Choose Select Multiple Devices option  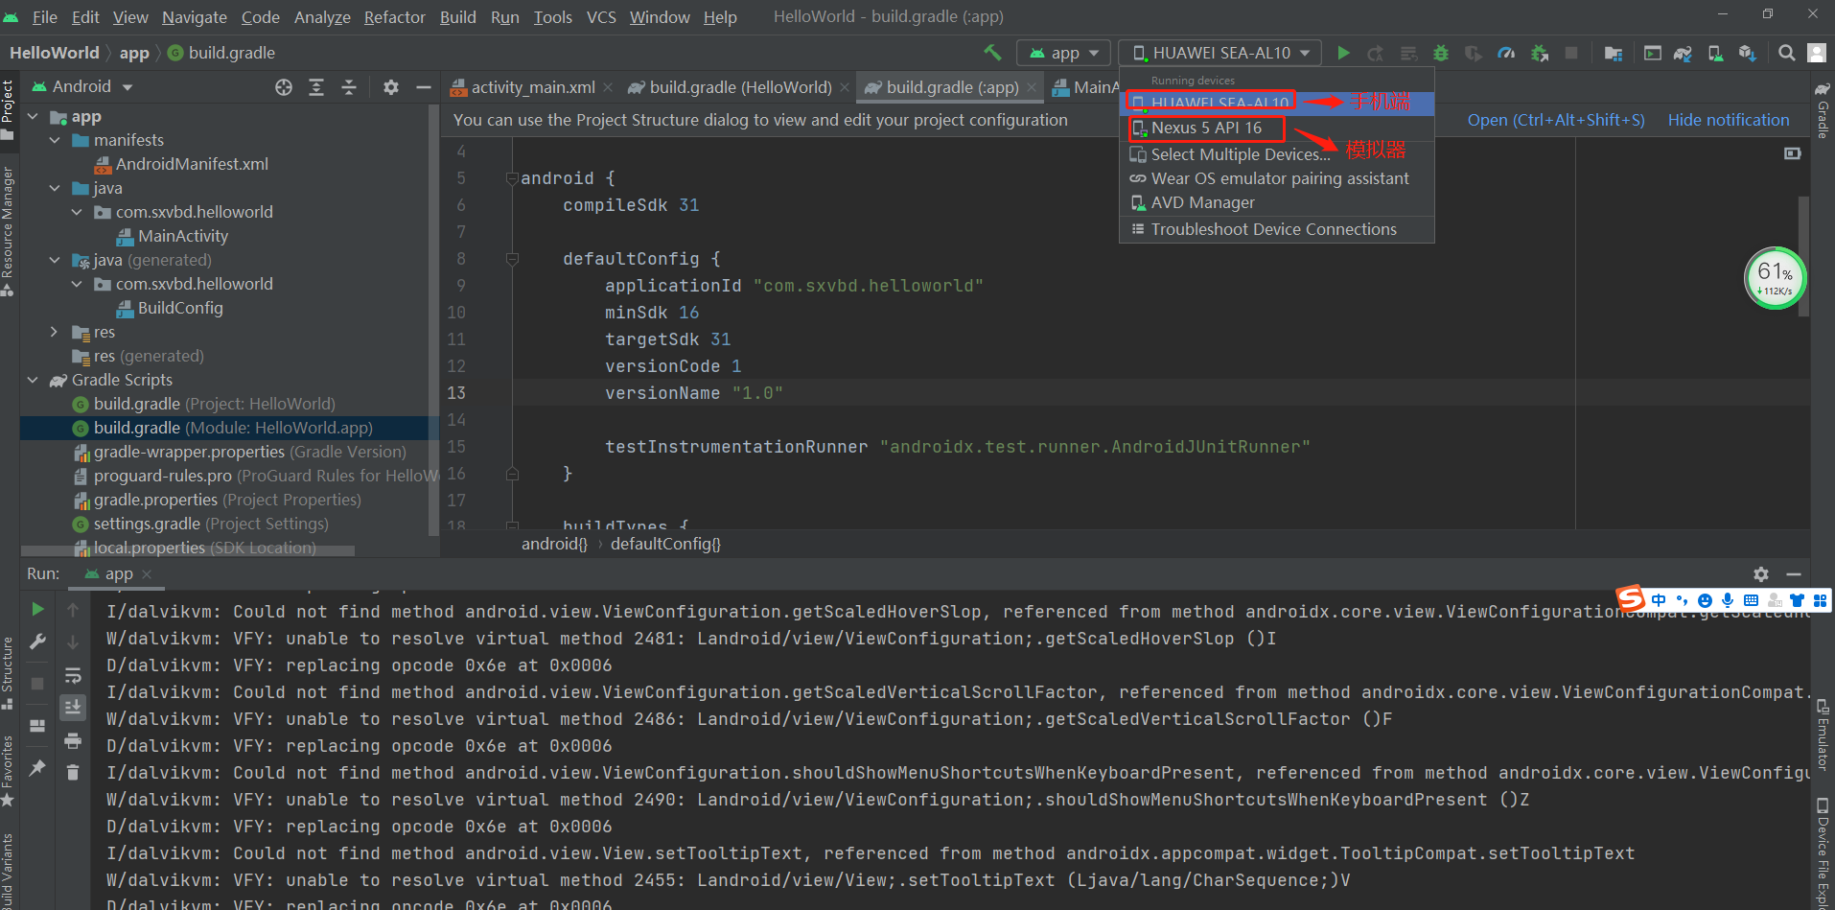click(x=1276, y=154)
